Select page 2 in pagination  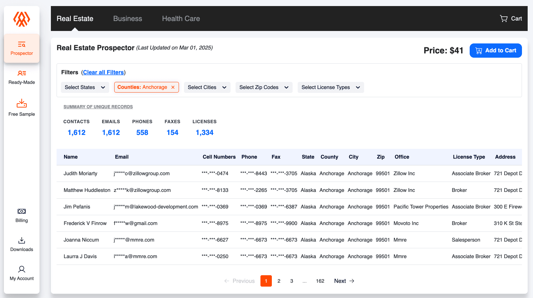point(279,281)
